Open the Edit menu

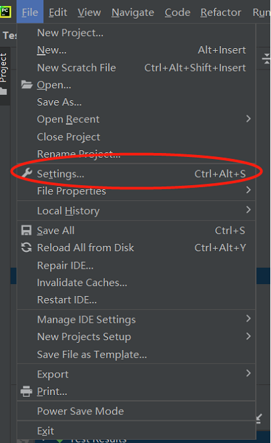pyautogui.click(x=58, y=13)
